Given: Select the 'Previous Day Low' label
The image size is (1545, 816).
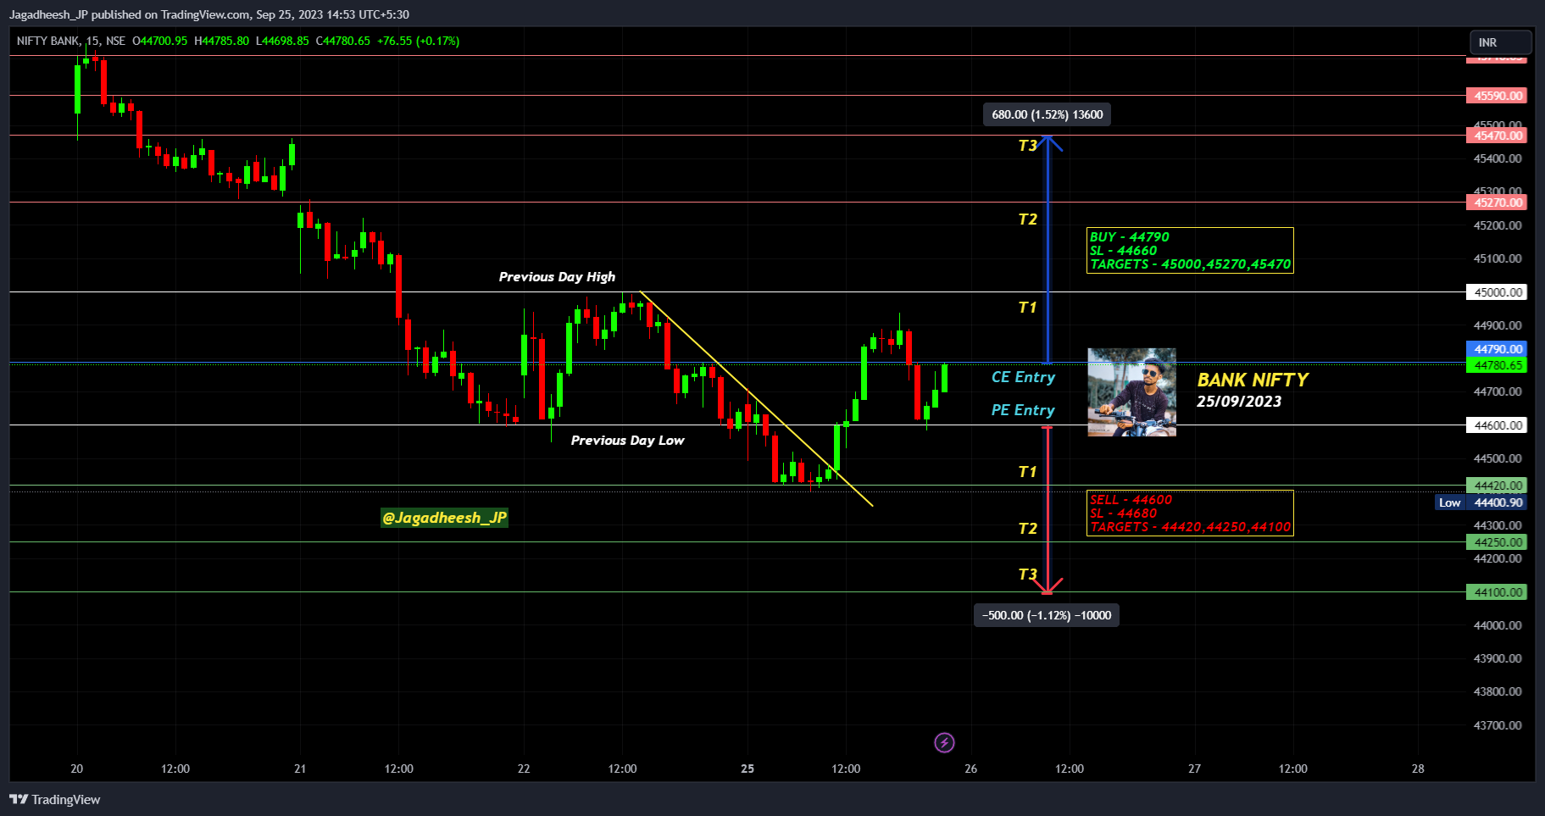Looking at the screenshot, I should [x=627, y=441].
